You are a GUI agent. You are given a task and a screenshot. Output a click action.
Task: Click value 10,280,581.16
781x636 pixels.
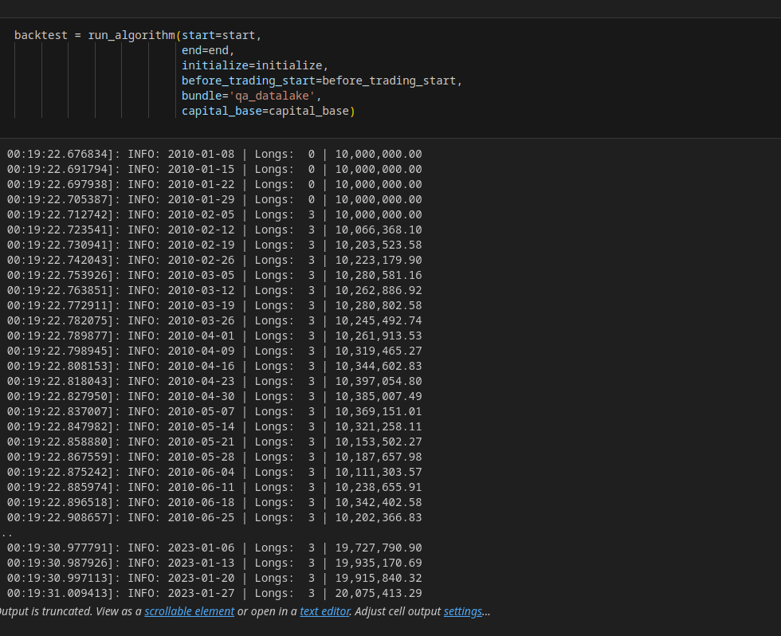tap(379, 276)
